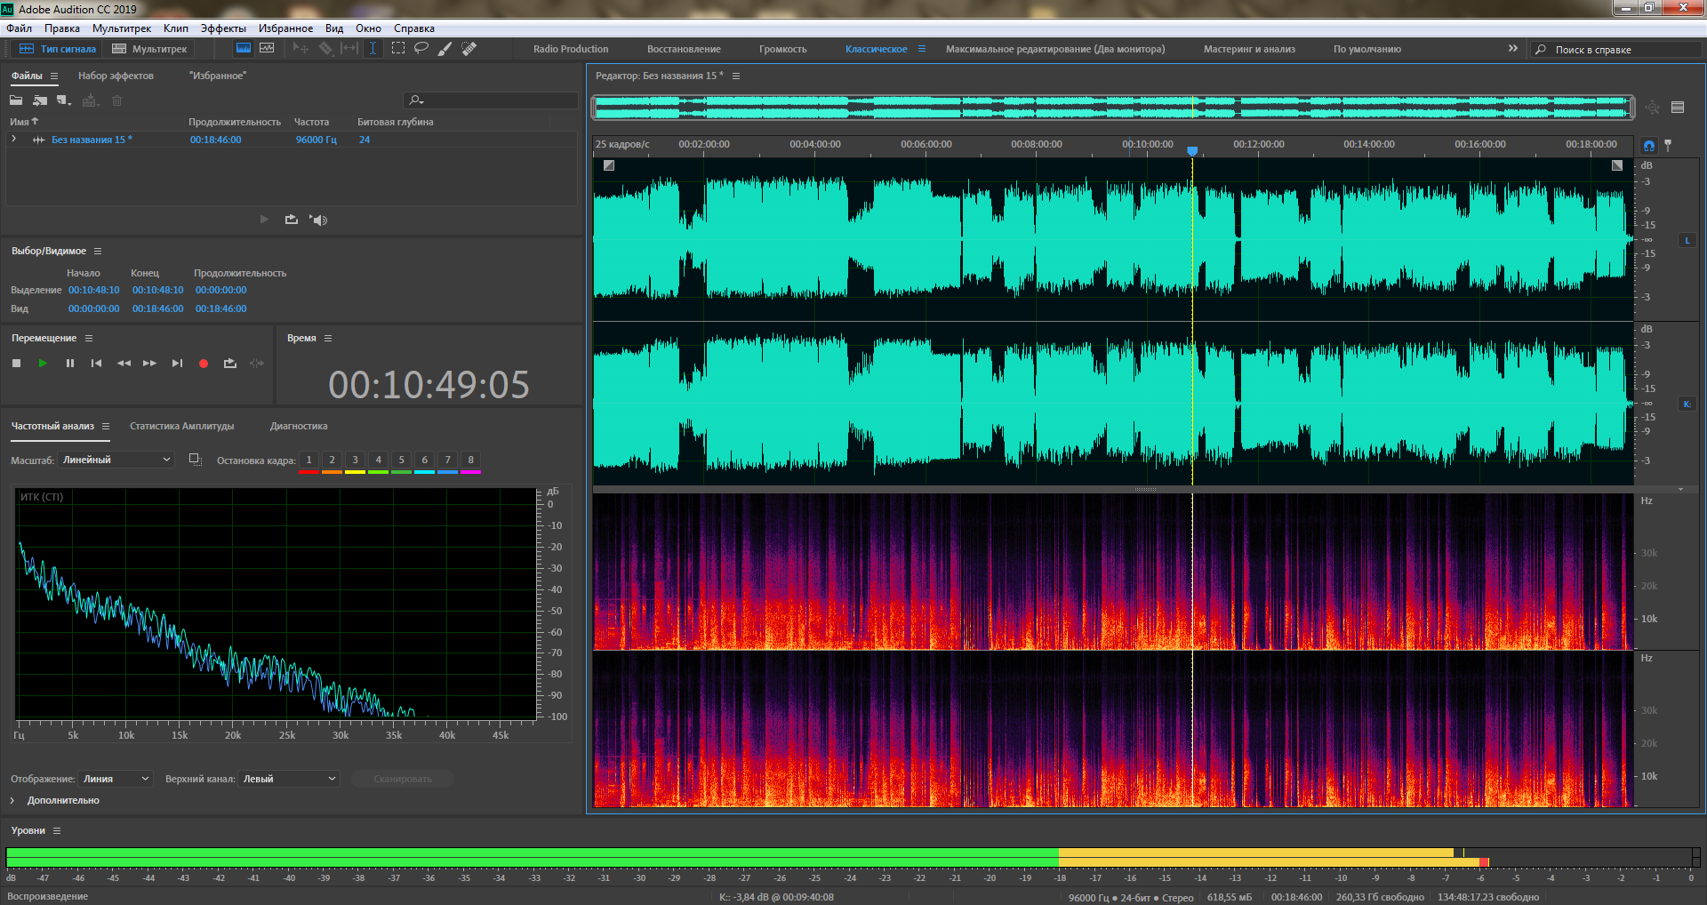The height and width of the screenshot is (905, 1707).
Task: Activate the Spot Healing Brush tool
Action: pyautogui.click(x=469, y=49)
